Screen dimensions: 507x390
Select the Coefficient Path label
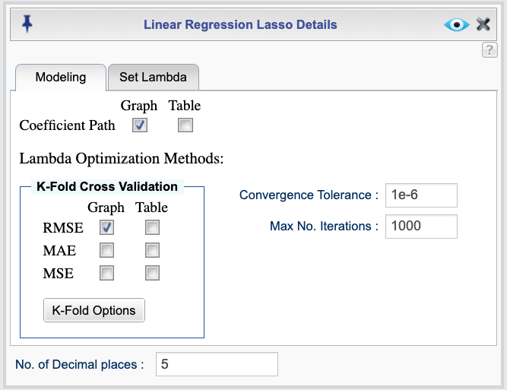(x=67, y=125)
